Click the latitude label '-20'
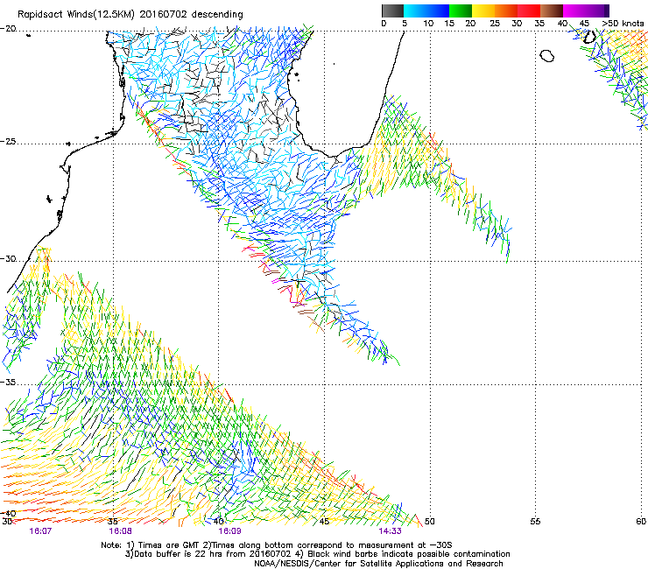648x569 pixels. (8, 29)
